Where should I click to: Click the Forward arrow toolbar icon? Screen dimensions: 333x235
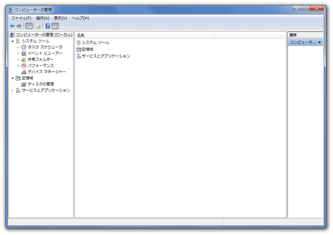[x=19, y=26]
